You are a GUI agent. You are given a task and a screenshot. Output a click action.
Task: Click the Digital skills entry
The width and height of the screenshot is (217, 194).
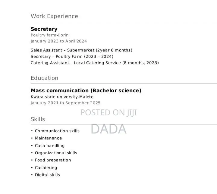tap(47, 175)
